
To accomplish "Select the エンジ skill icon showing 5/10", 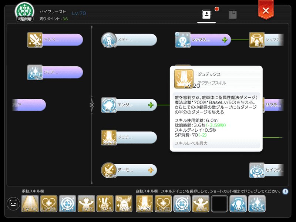I will tap(109, 105).
